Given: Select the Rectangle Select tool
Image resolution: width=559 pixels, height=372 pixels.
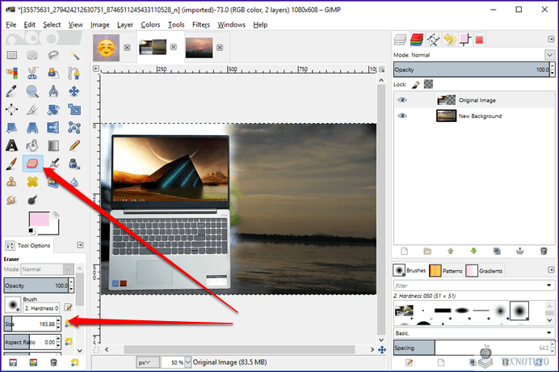Looking at the screenshot, I should coord(12,55).
